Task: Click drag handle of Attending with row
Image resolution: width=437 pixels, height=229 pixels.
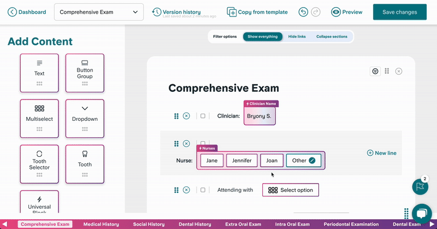Action: coord(176,190)
